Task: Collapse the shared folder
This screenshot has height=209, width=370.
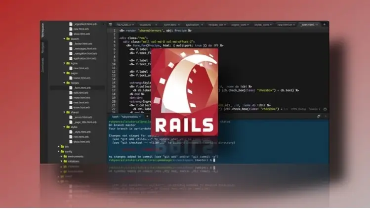Action: tap(64, 112)
